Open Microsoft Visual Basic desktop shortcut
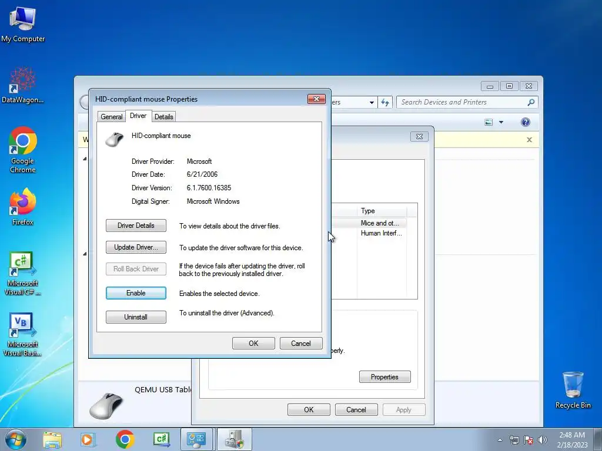 point(23,334)
